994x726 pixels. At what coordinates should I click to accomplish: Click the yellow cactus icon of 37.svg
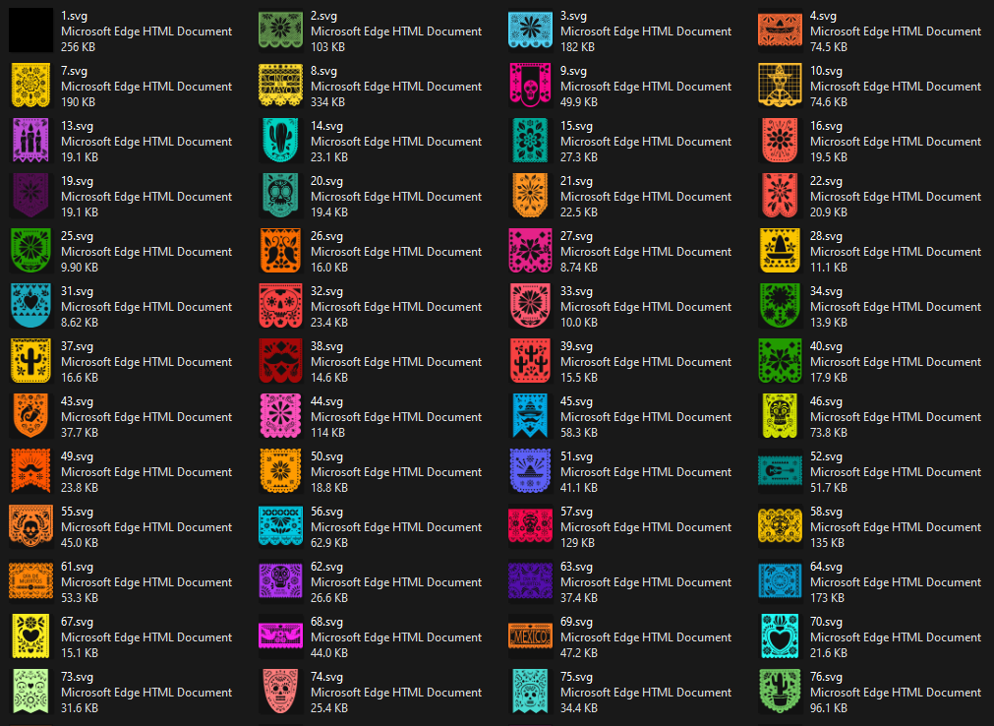point(30,361)
